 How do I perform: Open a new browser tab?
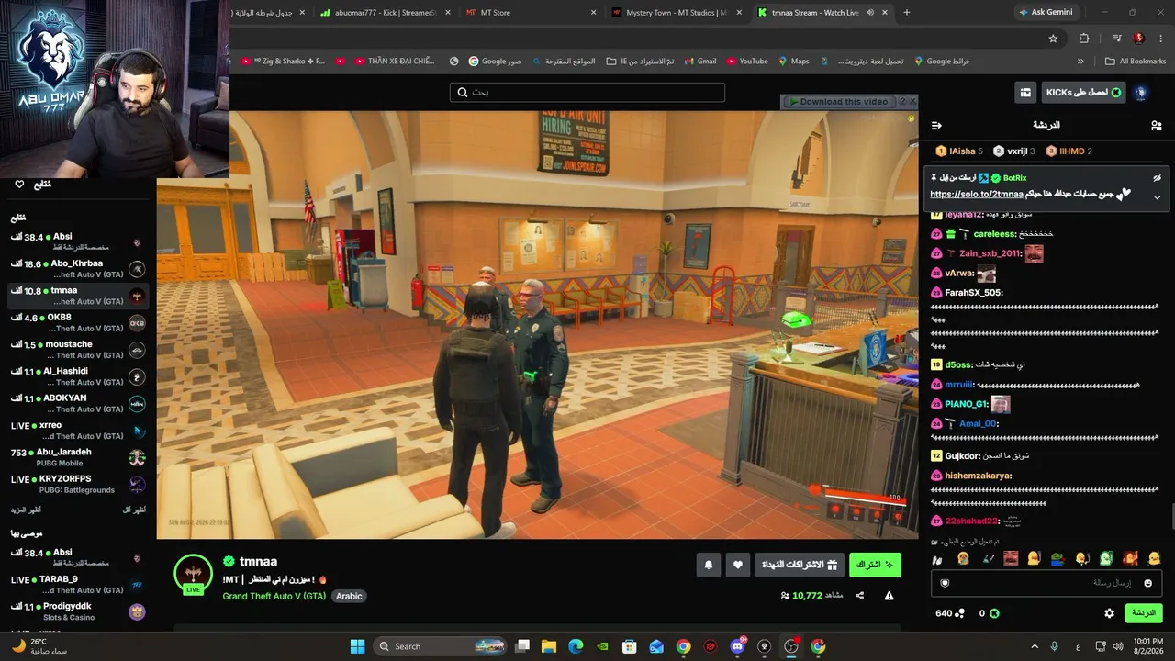(x=907, y=13)
